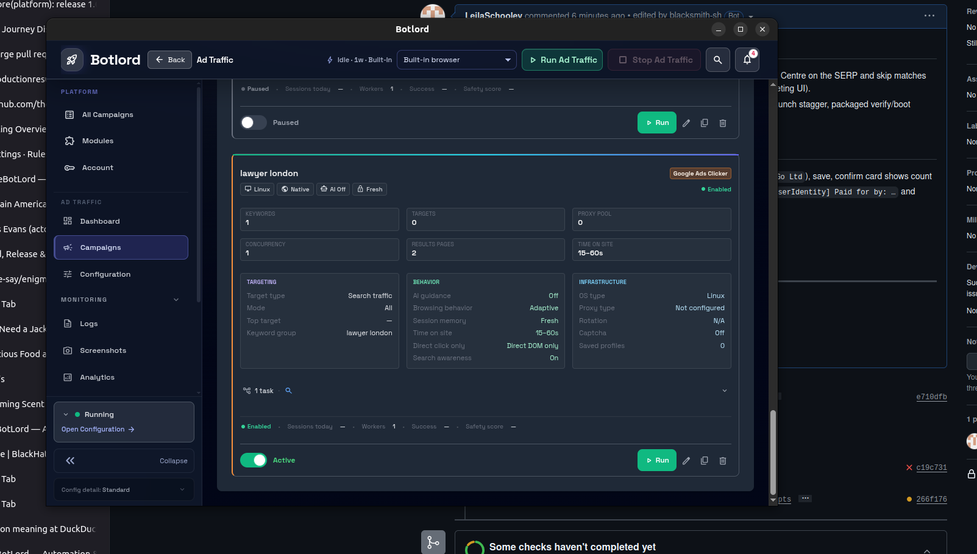Delete the Paused campaign card
The image size is (977, 554).
point(723,123)
